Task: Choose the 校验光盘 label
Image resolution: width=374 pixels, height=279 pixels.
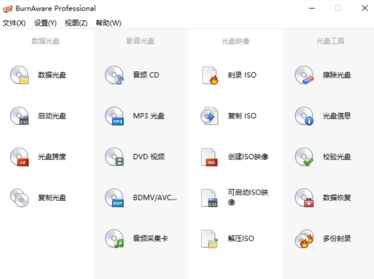Action: [337, 157]
